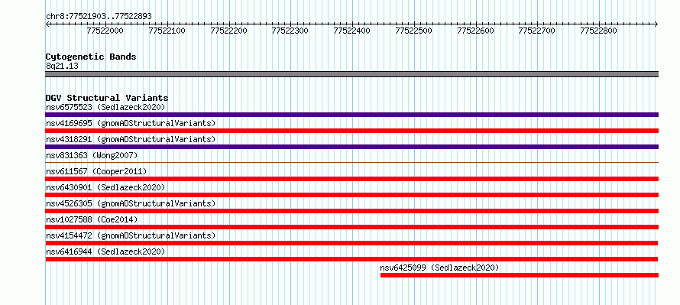This screenshot has width=680, height=305.
Task: Click the 77522800 ruler position label
Action: click(x=599, y=31)
